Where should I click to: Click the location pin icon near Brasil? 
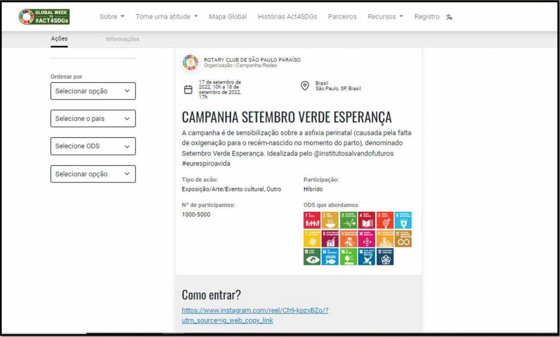click(x=305, y=86)
